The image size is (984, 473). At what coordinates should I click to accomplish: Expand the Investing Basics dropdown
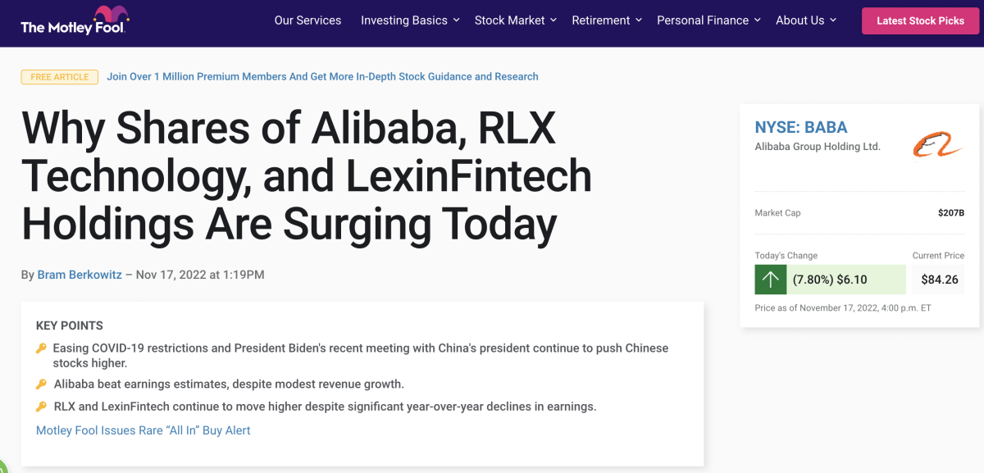(x=409, y=20)
